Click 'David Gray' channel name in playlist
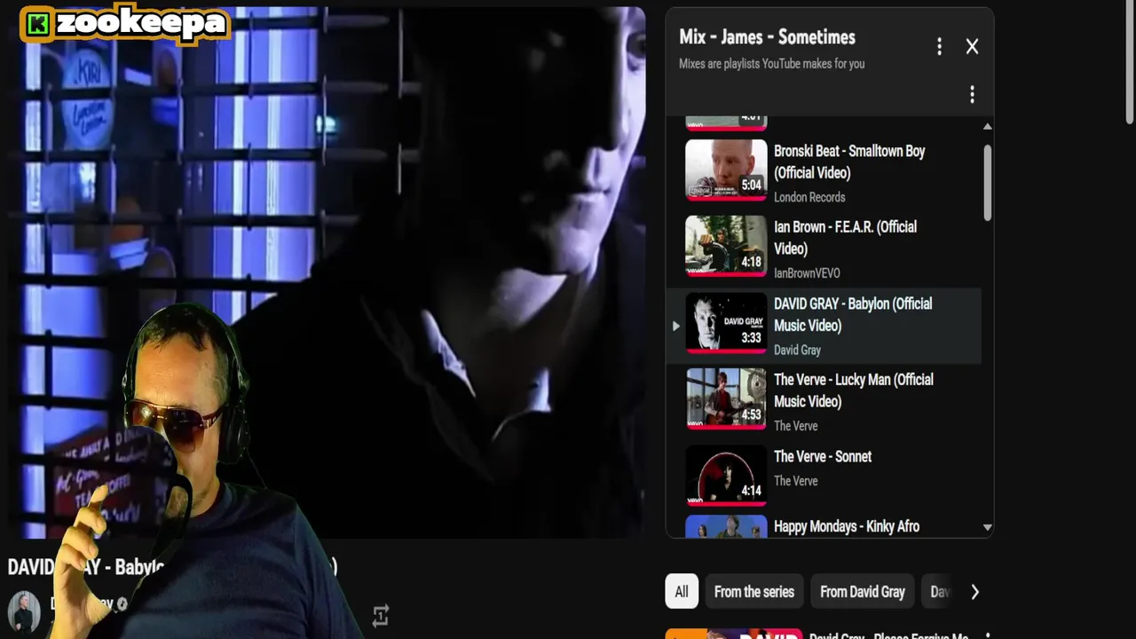1136x639 pixels. [x=797, y=350]
